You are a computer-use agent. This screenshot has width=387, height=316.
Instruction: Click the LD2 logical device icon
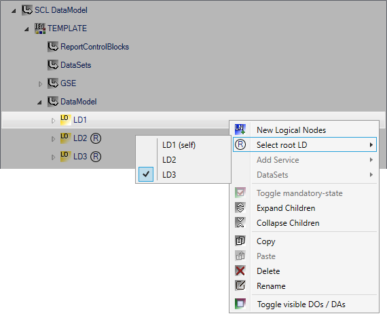pyautogui.click(x=66, y=138)
